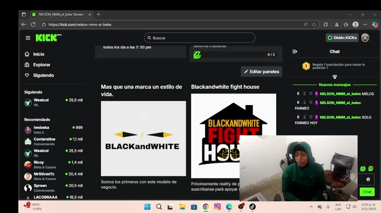This screenshot has height=213, width=381.
Task: Open clock showing 8:10 p. m.
Action: pos(369,206)
